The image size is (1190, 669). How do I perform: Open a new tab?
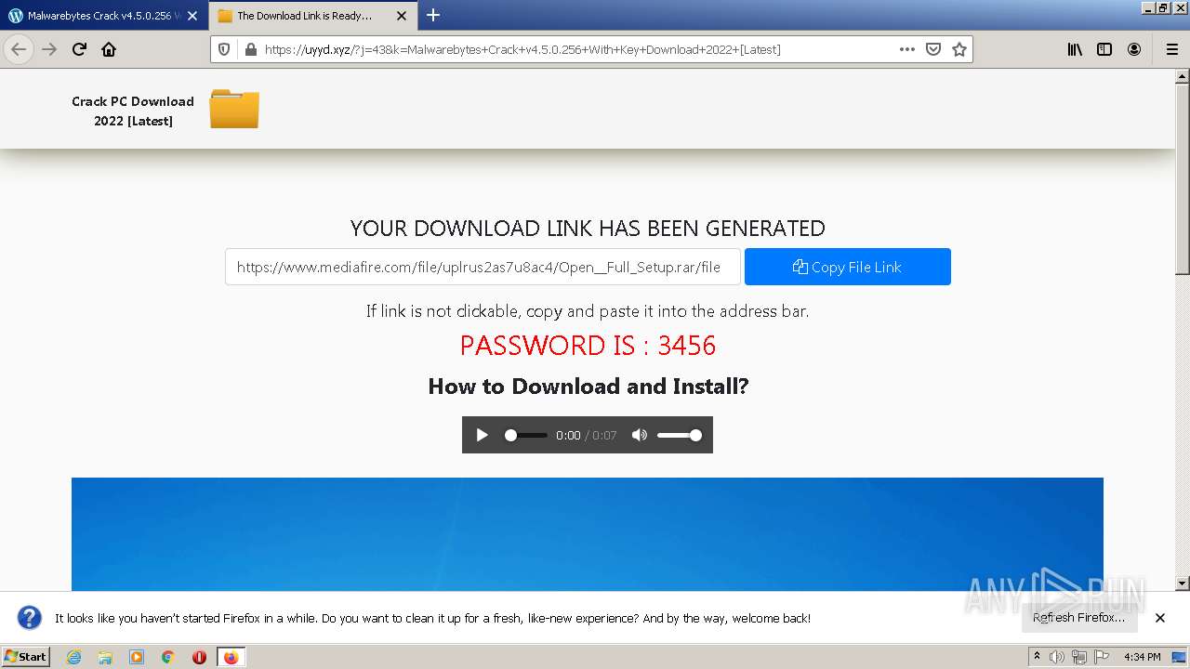(x=433, y=15)
